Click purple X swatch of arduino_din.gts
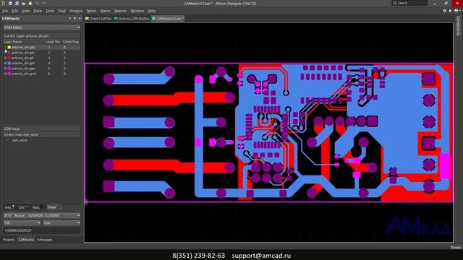The image size is (463, 260). (x=9, y=53)
